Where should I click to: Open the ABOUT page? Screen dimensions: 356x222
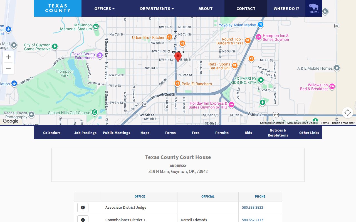[x=206, y=8]
